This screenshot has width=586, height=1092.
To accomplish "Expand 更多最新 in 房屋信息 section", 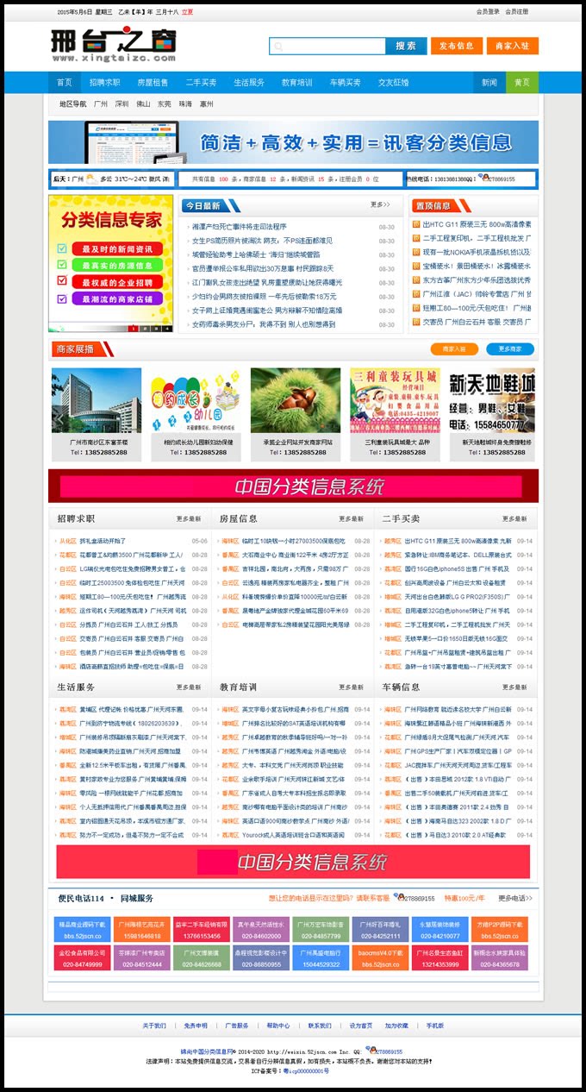I will coord(351,519).
